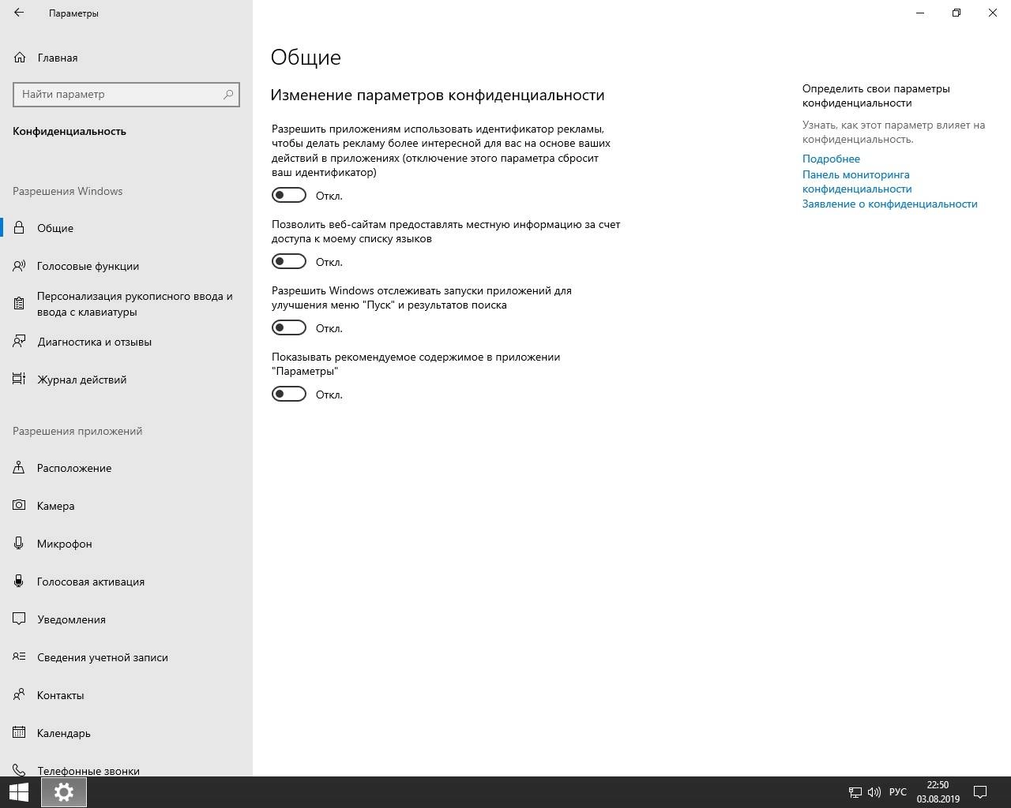Open Заявление о конфиденциальности link
Screen dimensions: 1011x808
(x=890, y=204)
